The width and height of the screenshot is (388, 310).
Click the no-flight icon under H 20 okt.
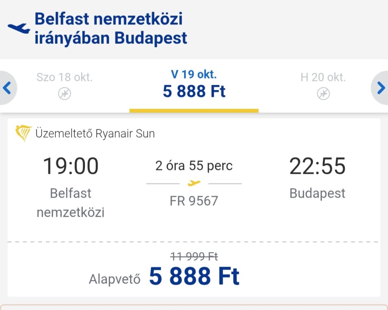324,94
